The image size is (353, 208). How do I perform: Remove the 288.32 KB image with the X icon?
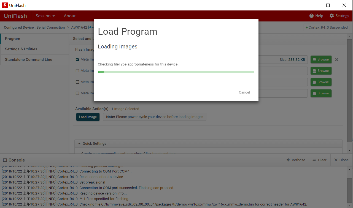coord(336,59)
